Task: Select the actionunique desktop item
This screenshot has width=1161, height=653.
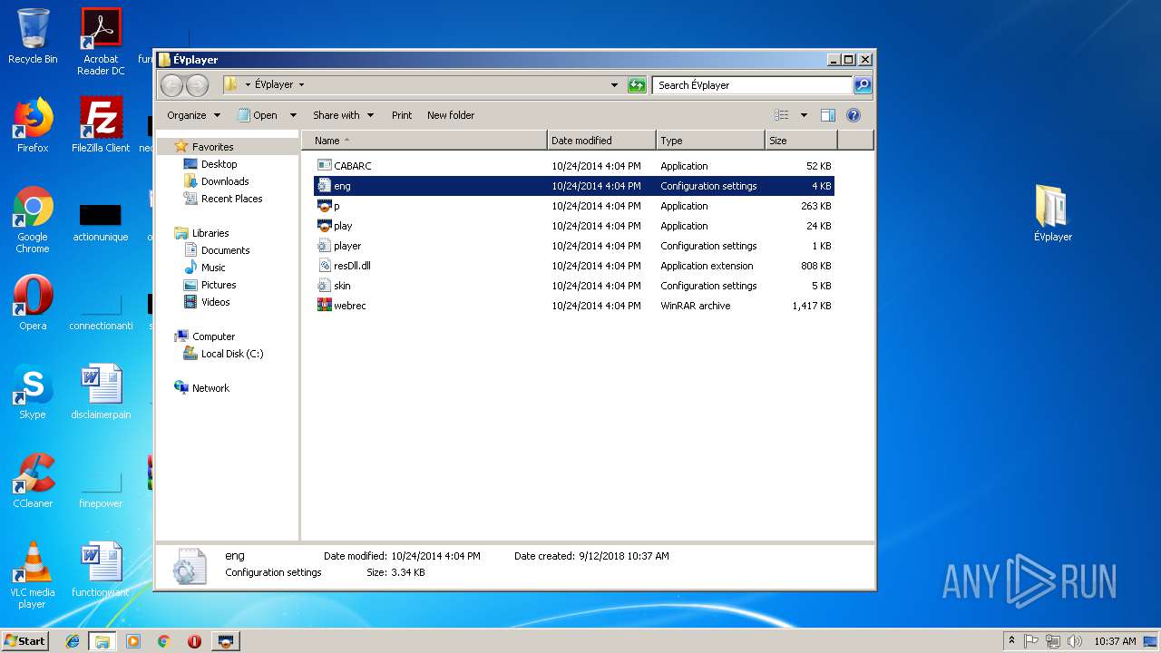Action: pyautogui.click(x=101, y=219)
